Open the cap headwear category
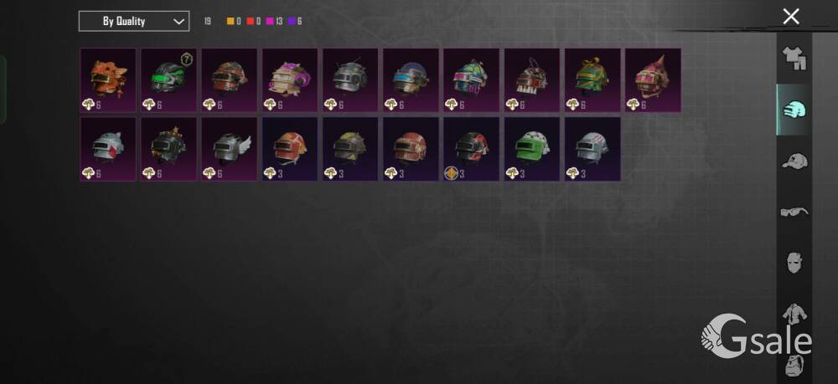This screenshot has height=384, width=838. (794, 161)
